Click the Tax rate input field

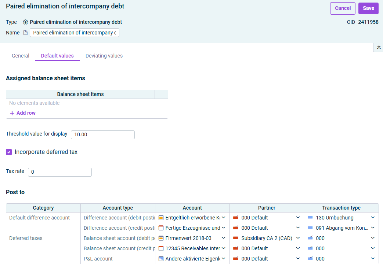coord(60,172)
